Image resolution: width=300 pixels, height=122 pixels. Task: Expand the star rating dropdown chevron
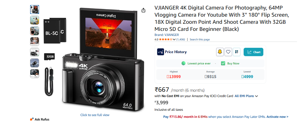click(x=174, y=39)
